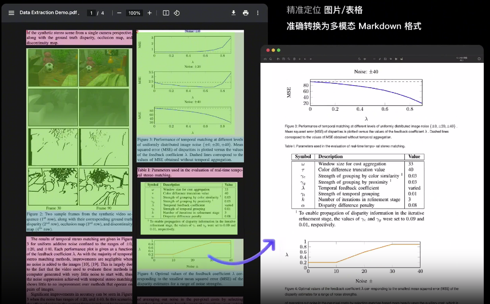Toggle fullscreen via the green traffic light

pos(278,50)
